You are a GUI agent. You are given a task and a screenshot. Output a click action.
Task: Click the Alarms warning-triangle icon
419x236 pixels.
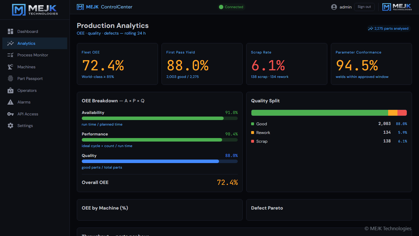[x=10, y=102]
